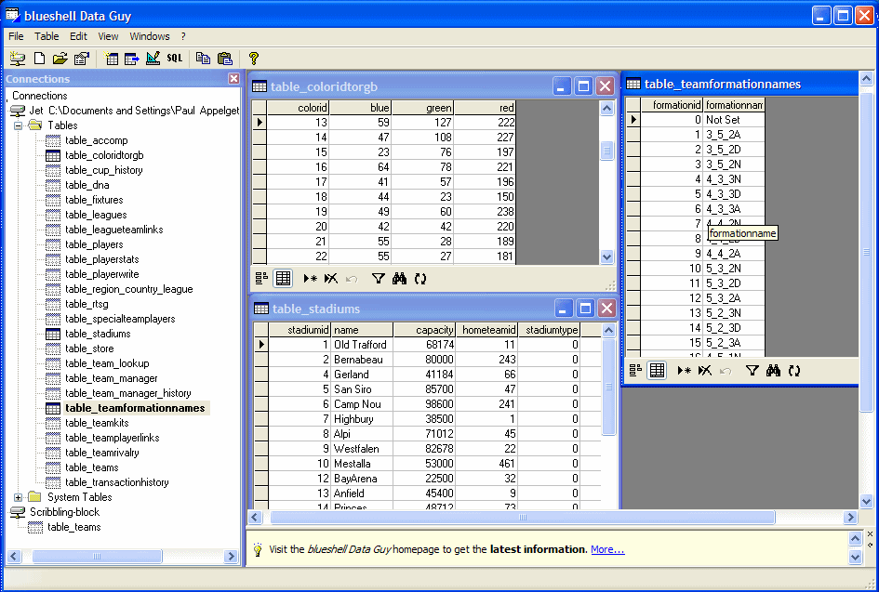879x592 pixels.
Task: Select table_players in the Connections tree
Action: pyautogui.click(x=93, y=244)
